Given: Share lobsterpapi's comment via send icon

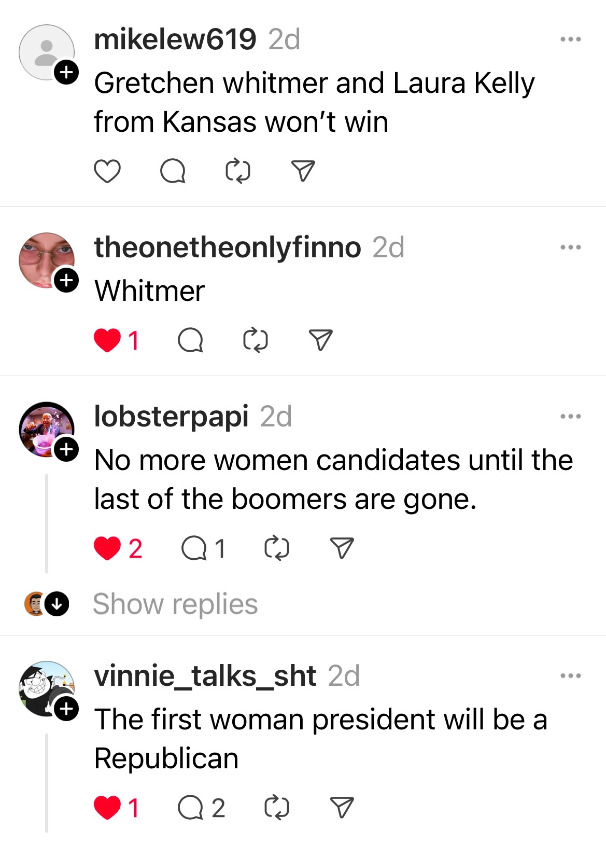Looking at the screenshot, I should [342, 548].
